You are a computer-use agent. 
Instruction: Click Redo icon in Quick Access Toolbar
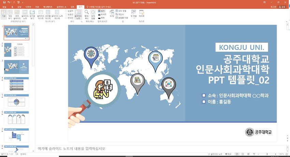click(x=14, y=2)
